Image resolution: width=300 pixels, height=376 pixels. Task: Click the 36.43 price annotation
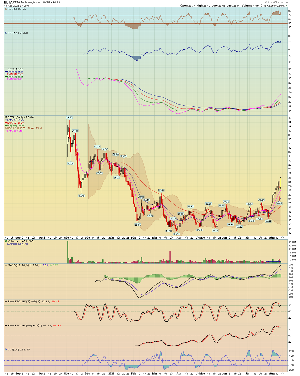coord(75,131)
